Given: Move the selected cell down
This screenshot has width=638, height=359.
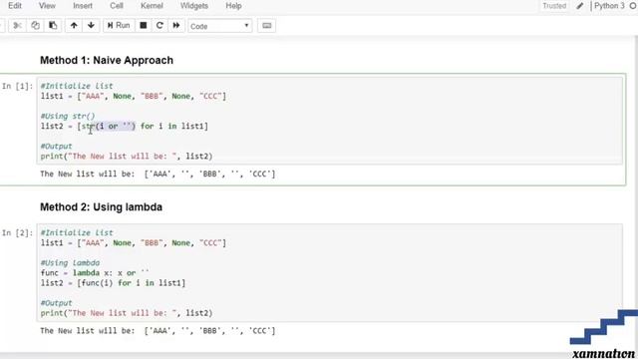Looking at the screenshot, I should click(x=91, y=26).
